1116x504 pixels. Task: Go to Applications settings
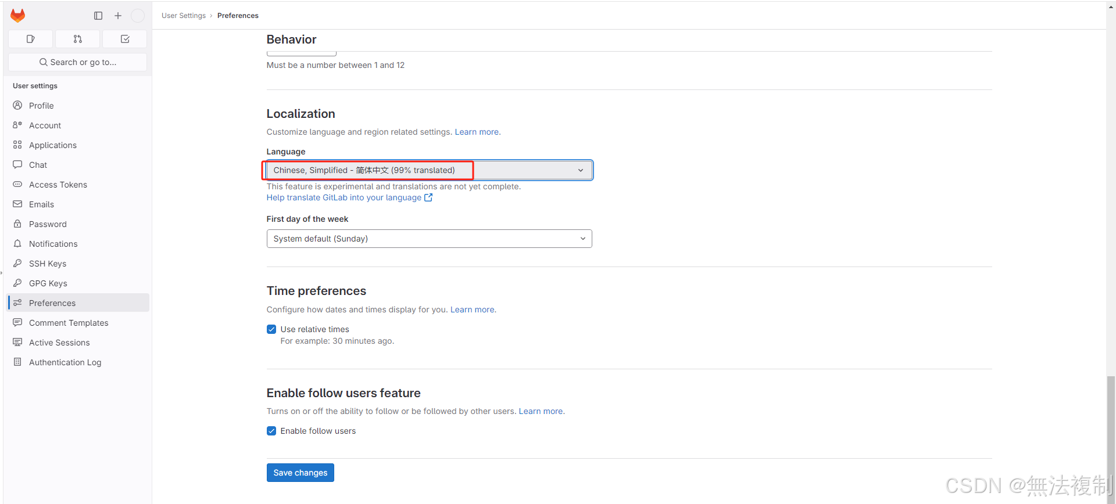(x=78, y=145)
